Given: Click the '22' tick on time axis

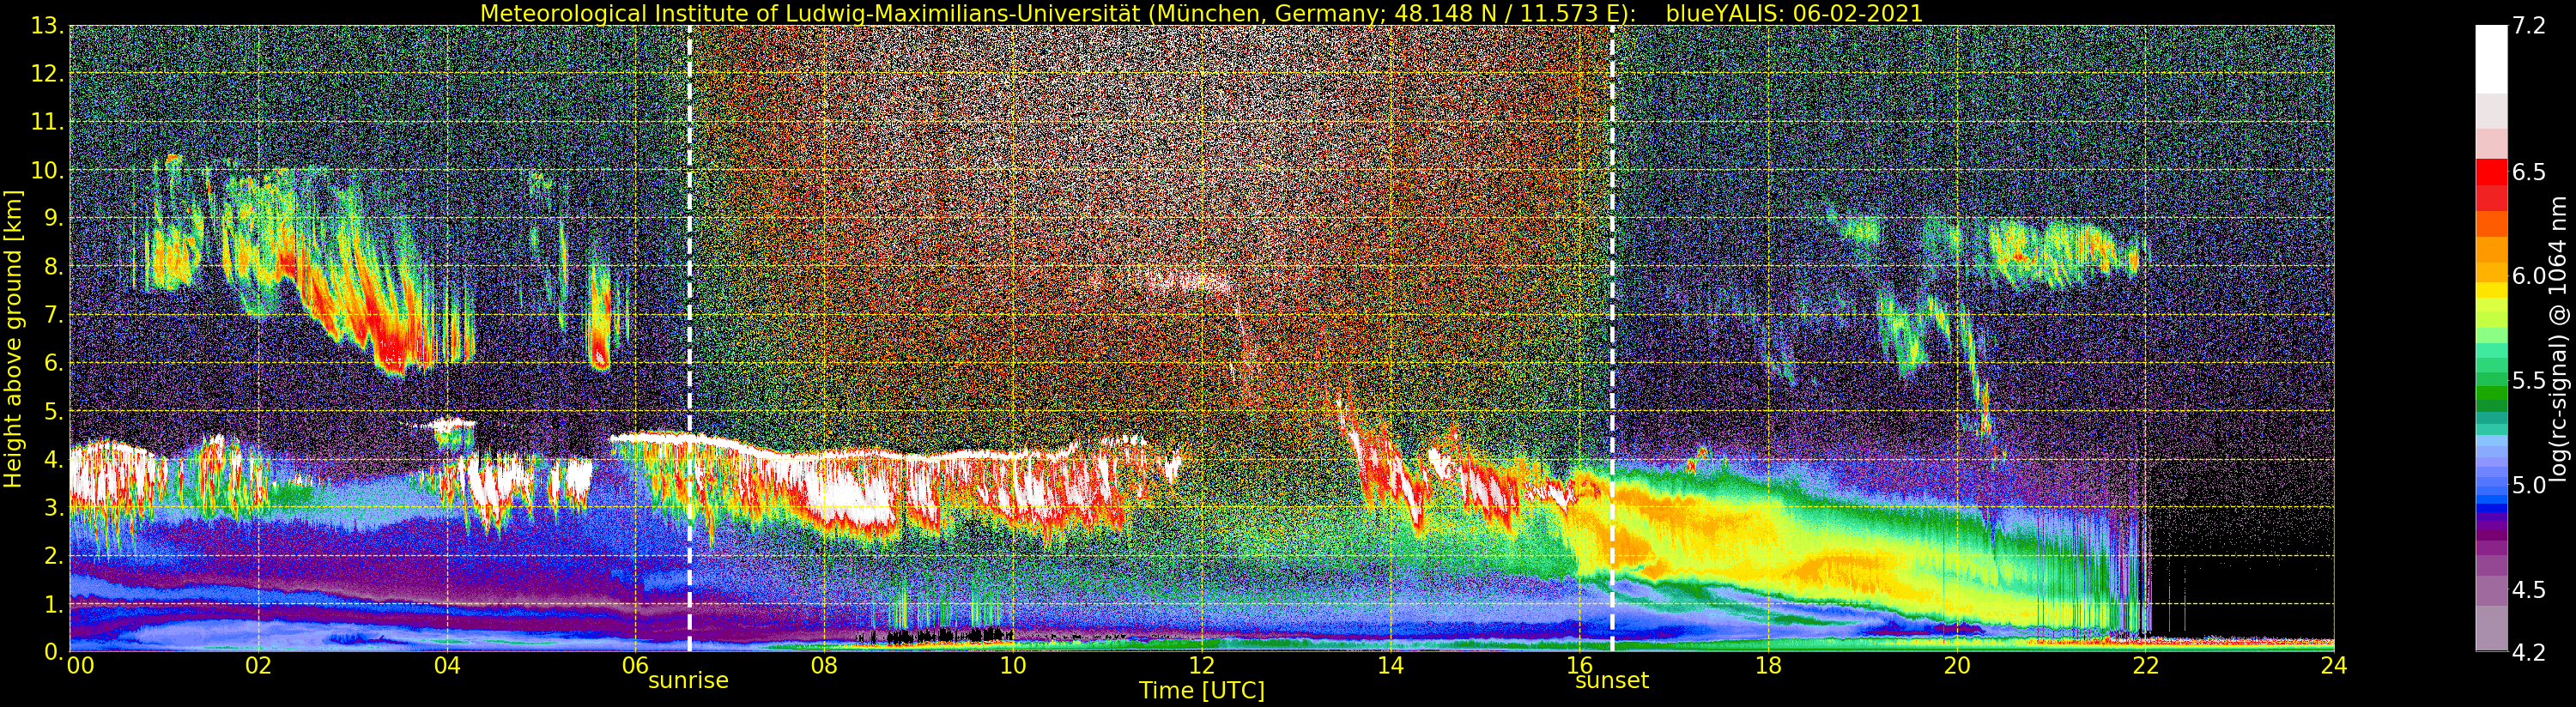Looking at the screenshot, I should [x=2145, y=665].
